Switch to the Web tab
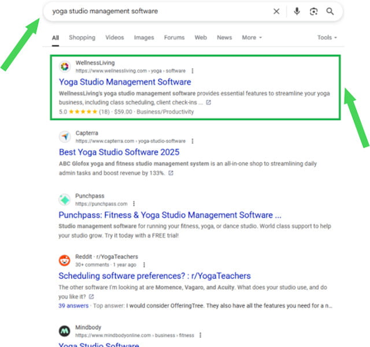This screenshot has height=347, width=370. pyautogui.click(x=201, y=38)
